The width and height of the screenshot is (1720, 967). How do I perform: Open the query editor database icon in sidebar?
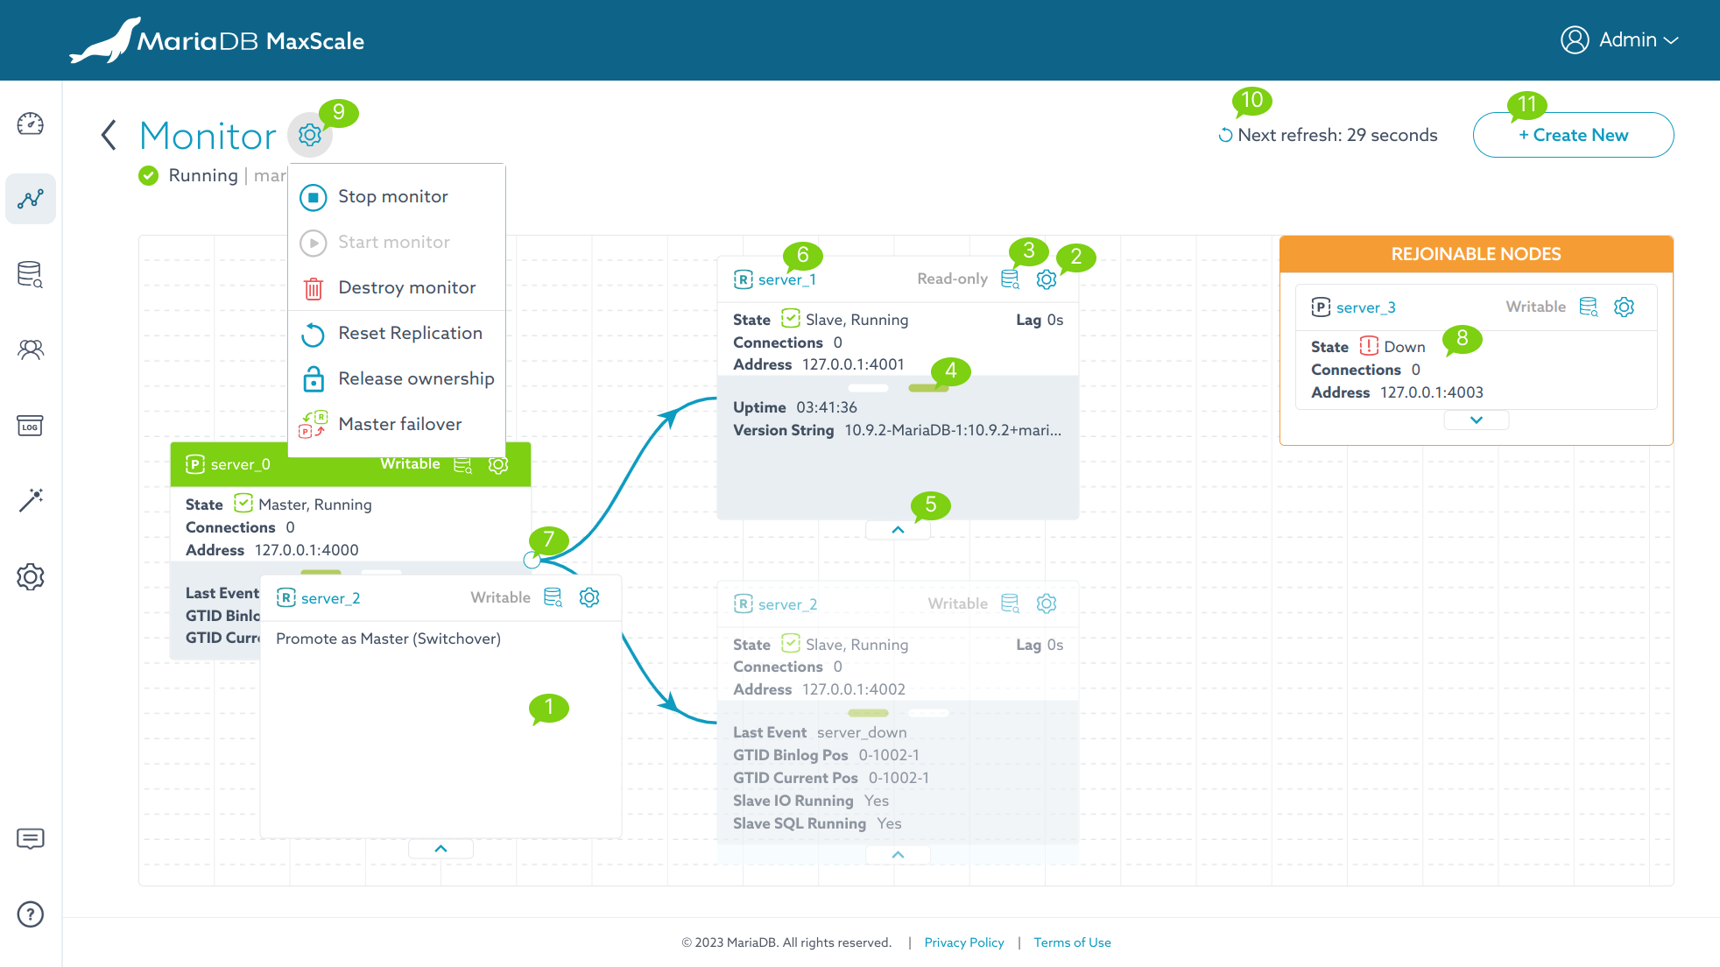[x=31, y=274]
